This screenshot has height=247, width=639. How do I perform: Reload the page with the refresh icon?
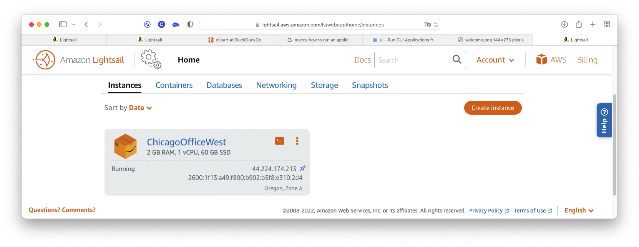click(x=436, y=25)
